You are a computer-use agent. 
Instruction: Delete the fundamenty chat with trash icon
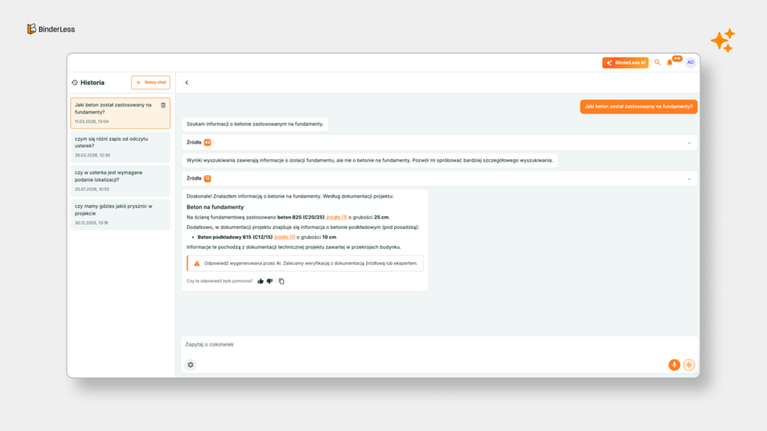163,106
